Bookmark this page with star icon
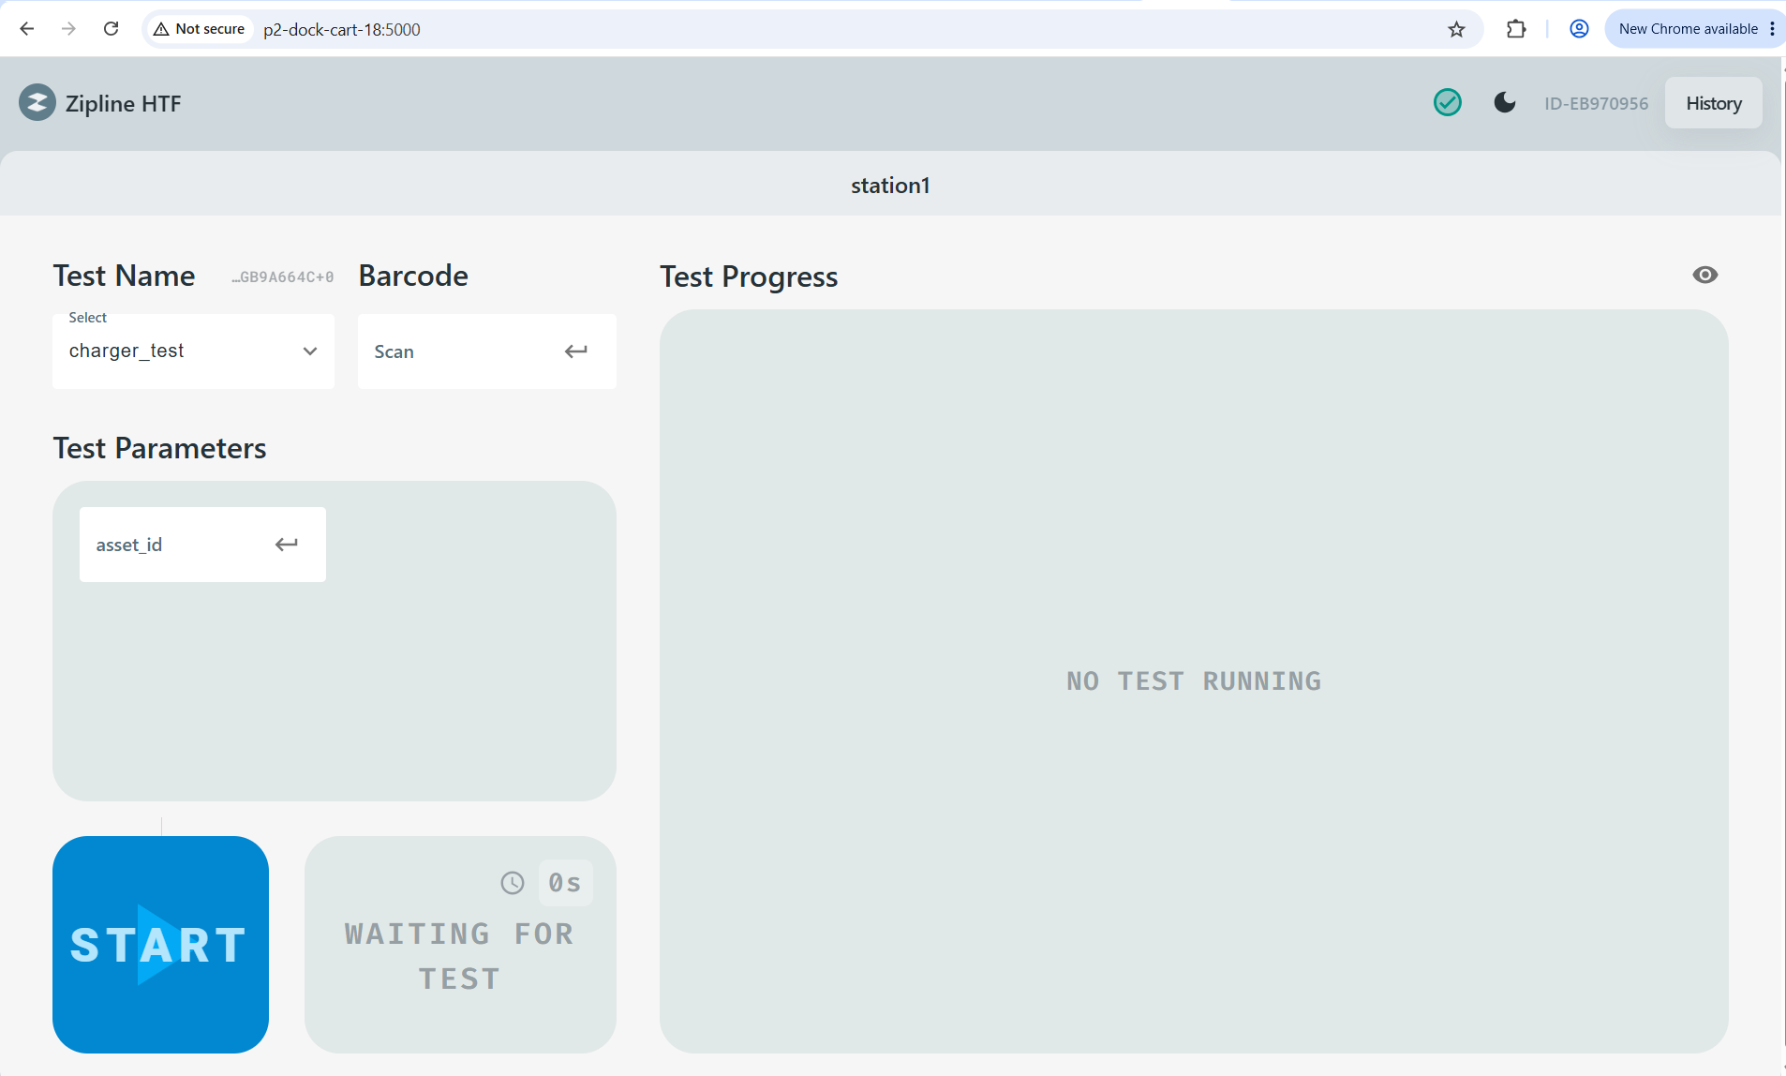This screenshot has width=1786, height=1076. coord(1456,29)
